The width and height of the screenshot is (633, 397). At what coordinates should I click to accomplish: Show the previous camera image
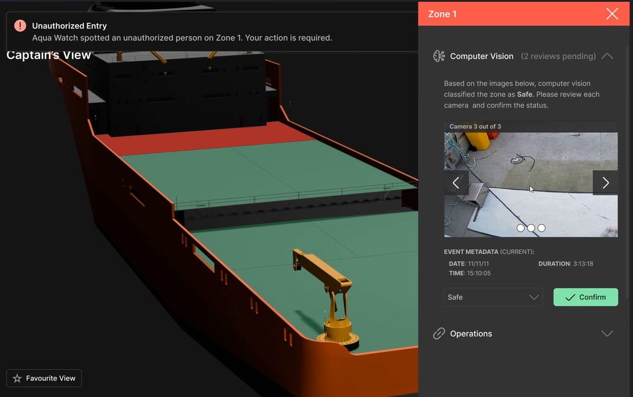point(456,183)
